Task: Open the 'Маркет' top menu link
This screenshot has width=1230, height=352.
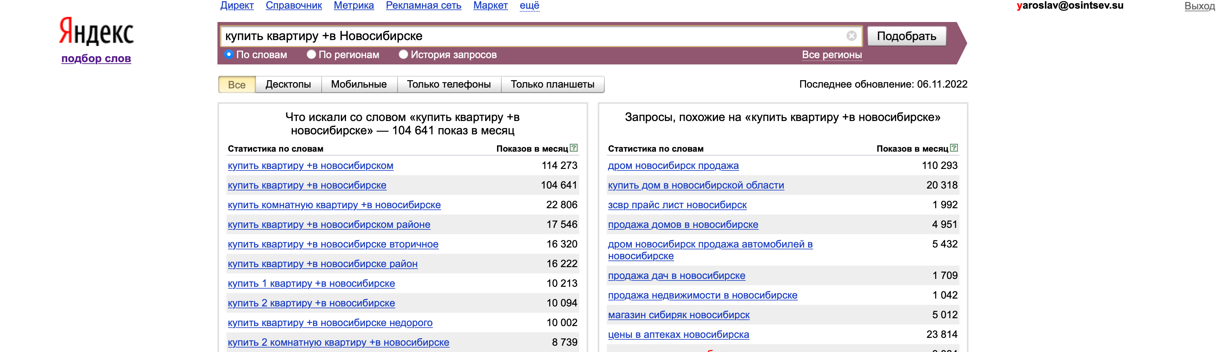Action: click(490, 5)
